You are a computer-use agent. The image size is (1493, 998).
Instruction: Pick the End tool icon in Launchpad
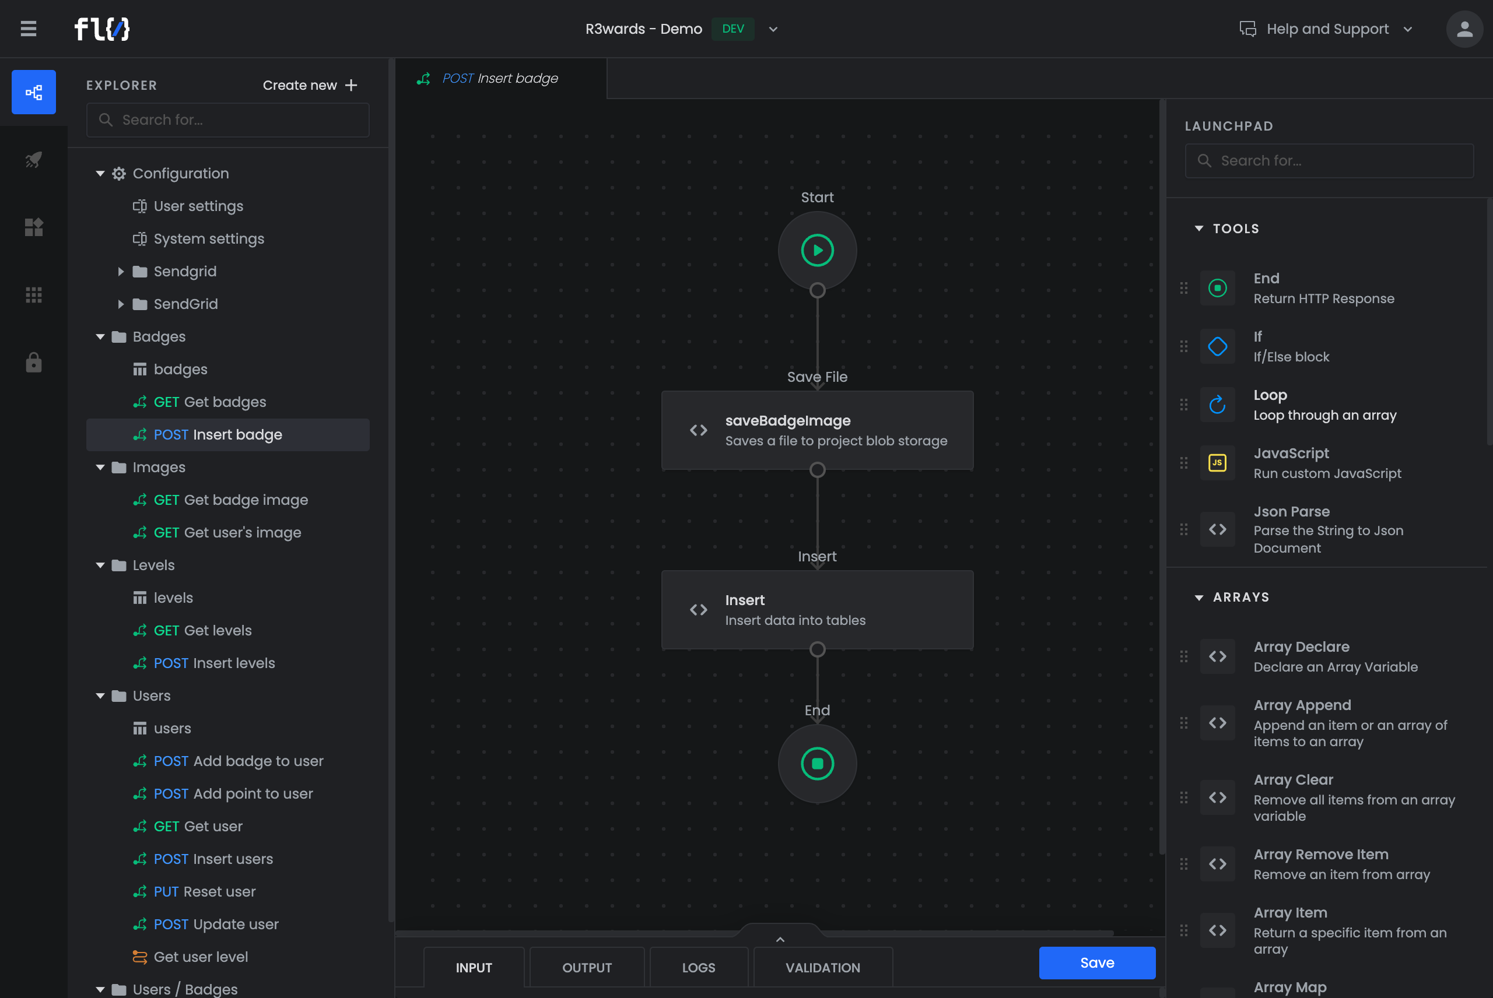[x=1217, y=289]
